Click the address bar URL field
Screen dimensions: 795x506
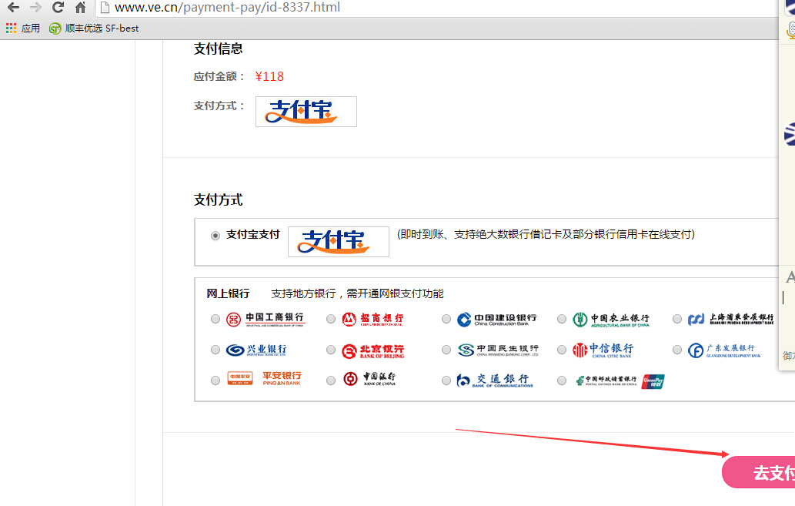coord(436,8)
